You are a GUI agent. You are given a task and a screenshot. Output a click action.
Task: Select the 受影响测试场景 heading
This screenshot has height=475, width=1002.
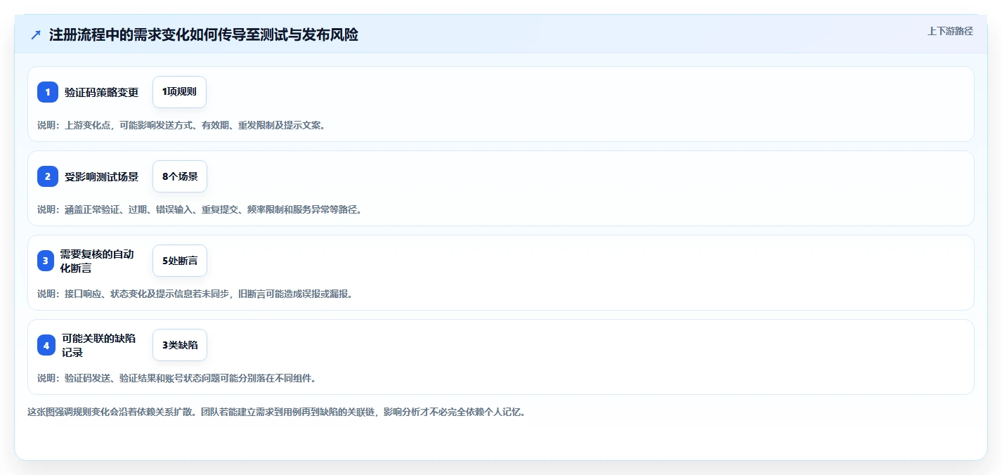click(102, 176)
